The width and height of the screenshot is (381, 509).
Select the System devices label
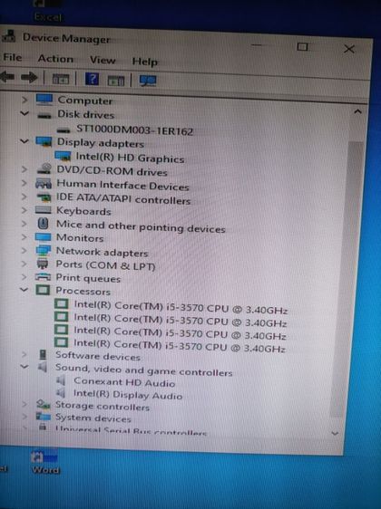[93, 418]
